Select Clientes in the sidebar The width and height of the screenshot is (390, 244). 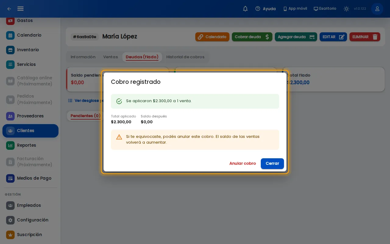click(30, 131)
